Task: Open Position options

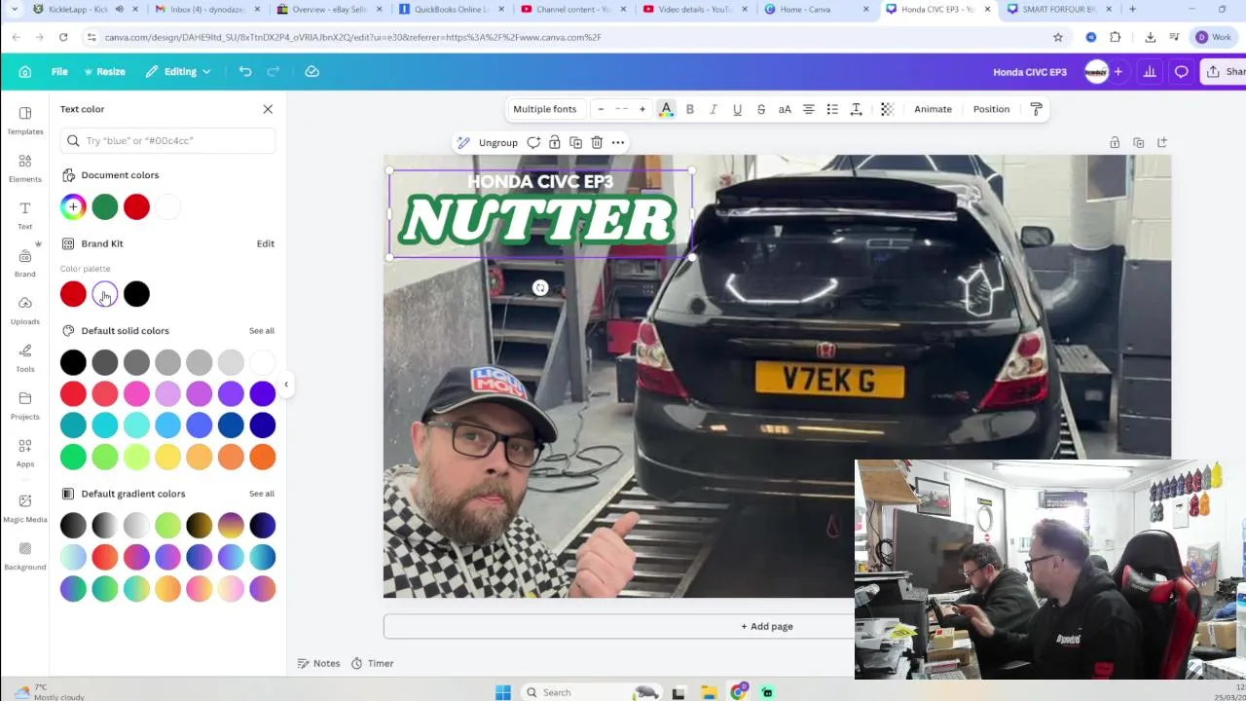Action: pos(991,109)
